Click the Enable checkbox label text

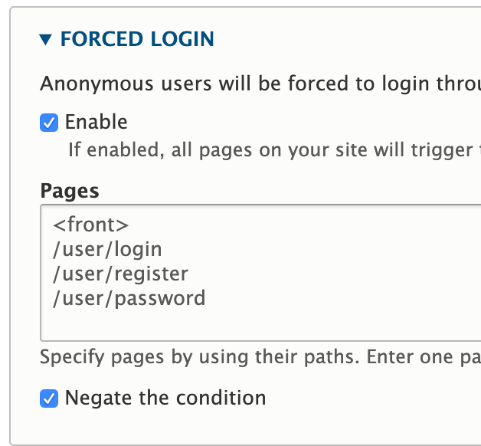(97, 122)
